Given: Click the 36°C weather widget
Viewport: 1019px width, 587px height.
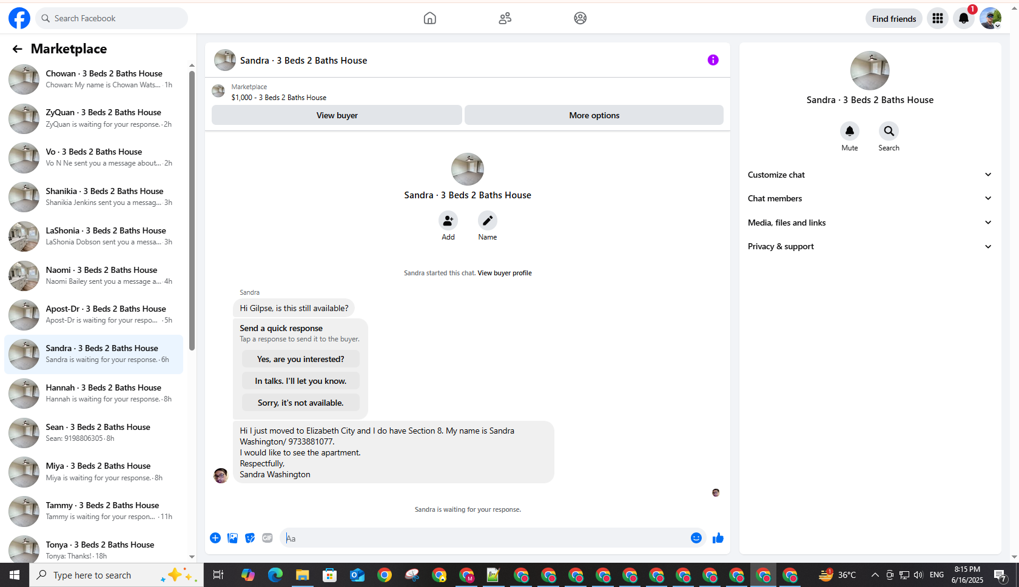Looking at the screenshot, I should point(838,575).
